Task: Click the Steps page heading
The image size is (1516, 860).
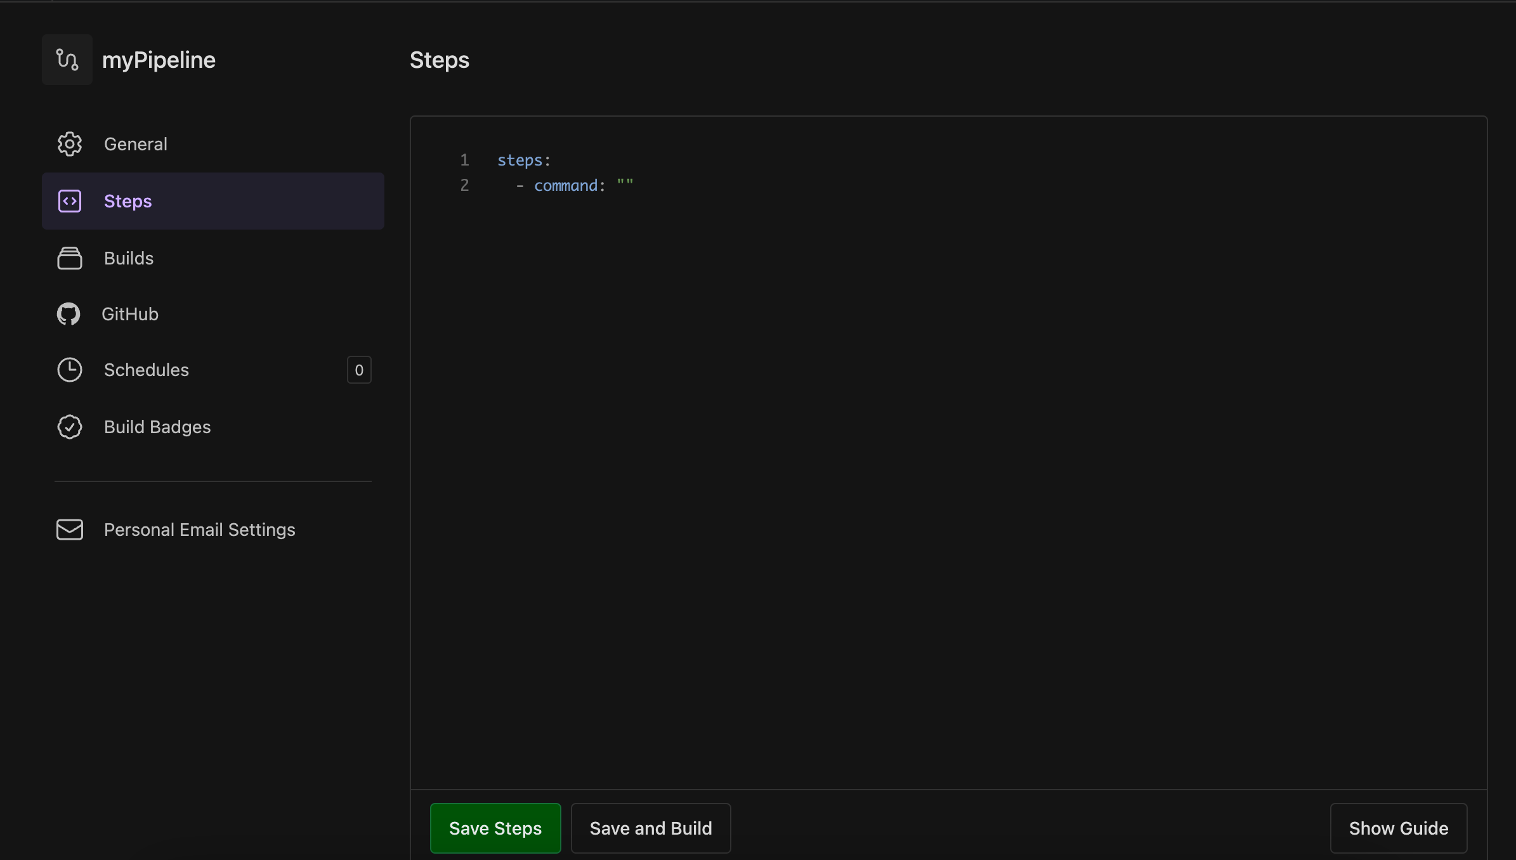Action: 439,60
